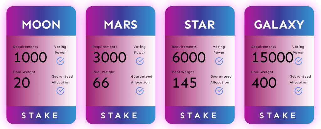
Task: Click the Guaranteed Allocation checkmark in MARS tier
Action: point(140,91)
